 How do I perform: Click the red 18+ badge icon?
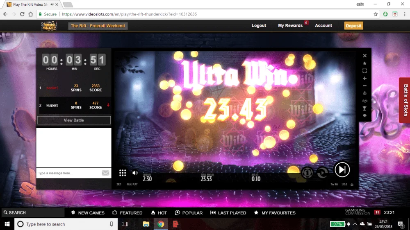point(377,212)
